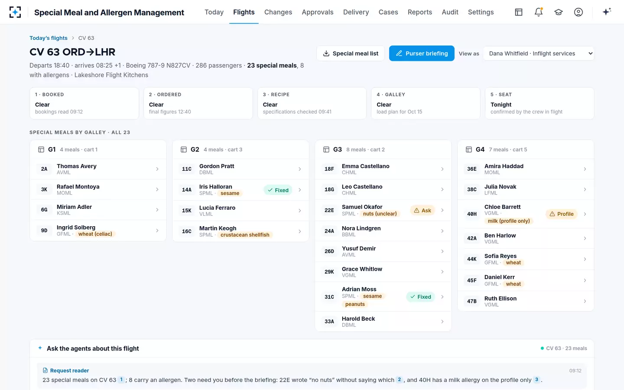Click the app logo icon
Screen dimensions: 624x390
(15, 12)
